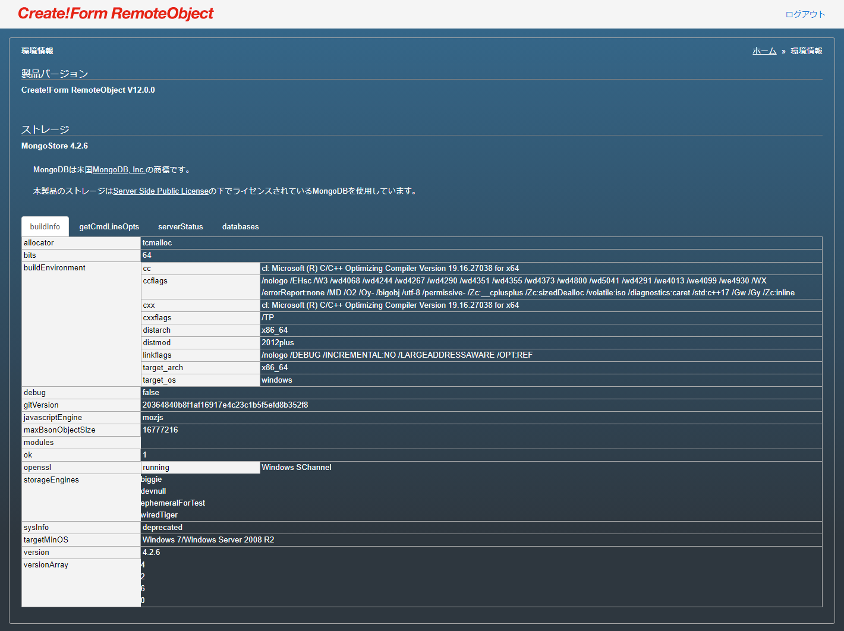Click the 環境情報 breadcrumb text

807,51
